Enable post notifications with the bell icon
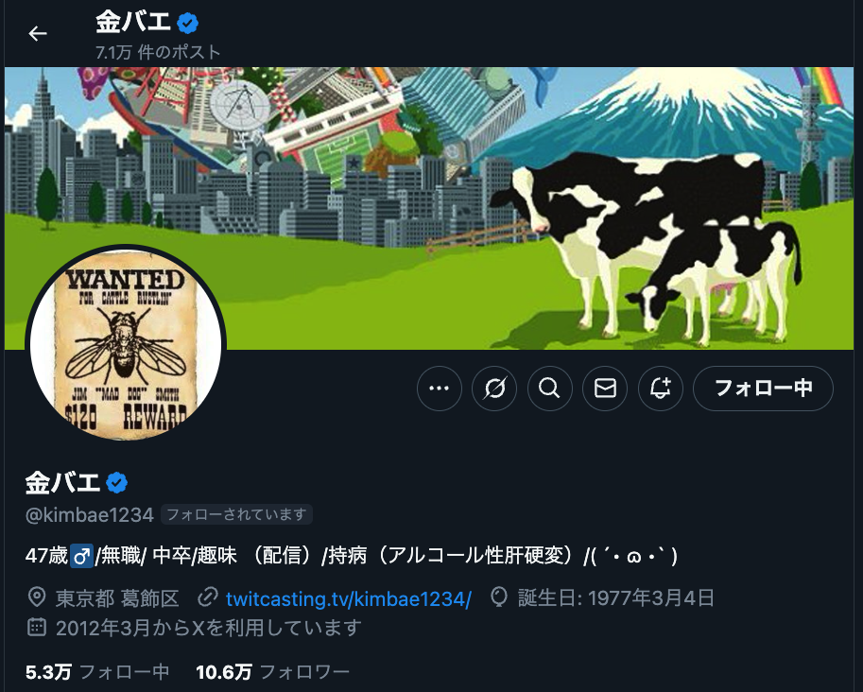 (x=661, y=389)
